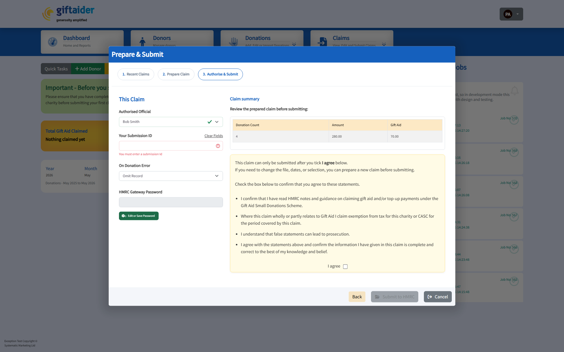
Task: Focus the Your Submission ID field
Action: click(171, 146)
